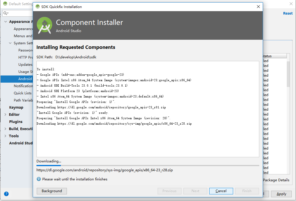This screenshot has height=201, width=296.
Task: Cancel the component installation
Action: click(221, 191)
